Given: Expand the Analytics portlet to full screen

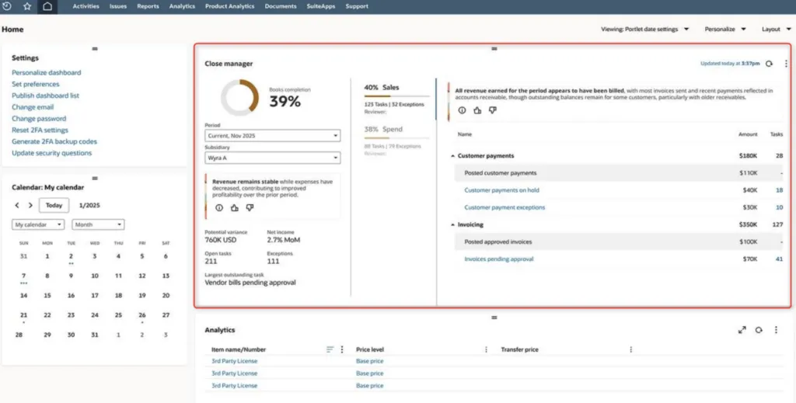Looking at the screenshot, I should (x=742, y=330).
